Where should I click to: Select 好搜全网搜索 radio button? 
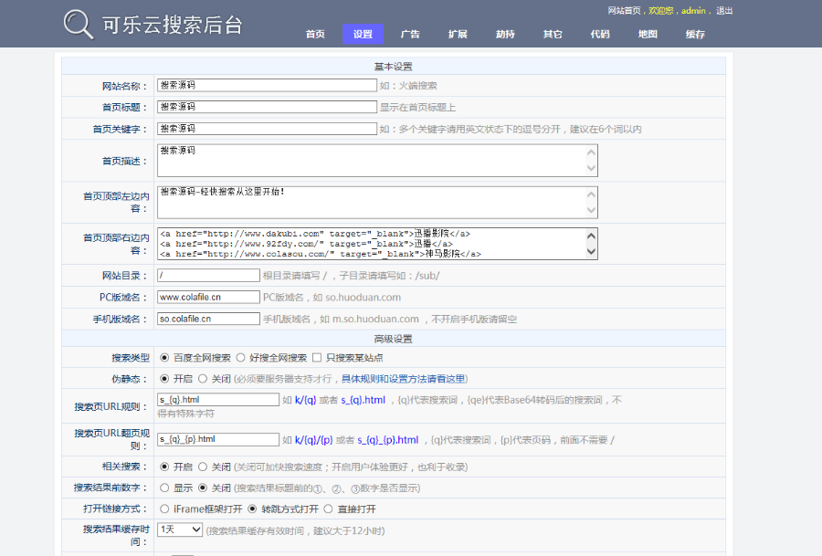click(x=241, y=358)
